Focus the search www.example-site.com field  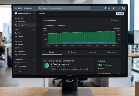coord(64,8)
